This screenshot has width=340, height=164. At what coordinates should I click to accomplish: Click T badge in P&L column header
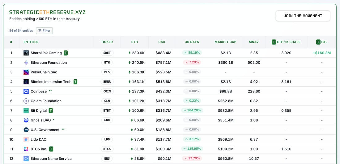coord(318,42)
